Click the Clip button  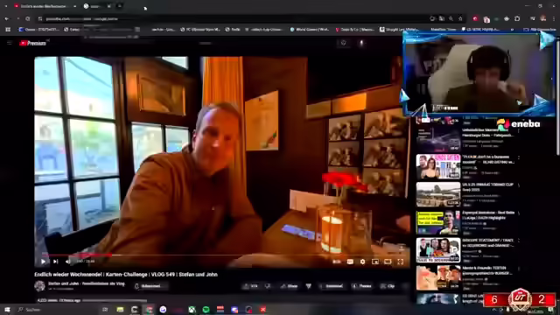pos(388,286)
